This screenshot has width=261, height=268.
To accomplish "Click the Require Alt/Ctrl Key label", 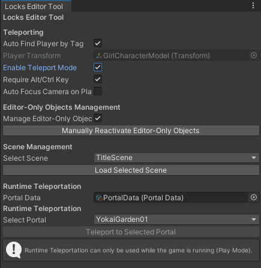I will [x=36, y=80].
